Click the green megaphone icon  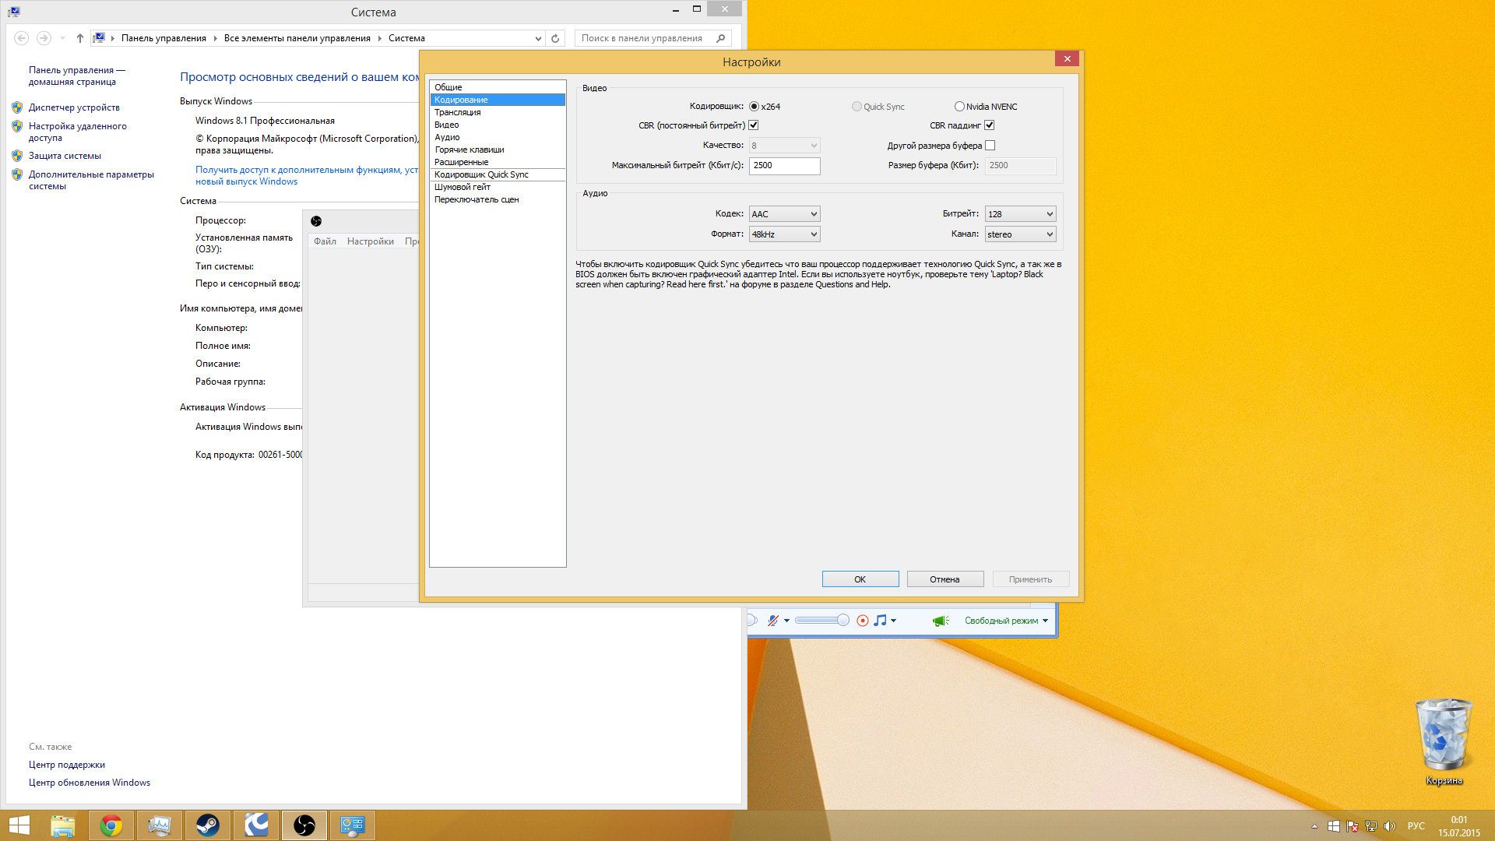point(941,621)
